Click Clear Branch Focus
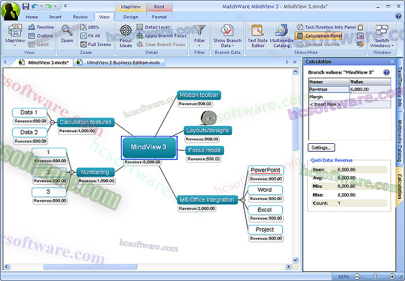The height and width of the screenshot is (281, 405). point(161,44)
